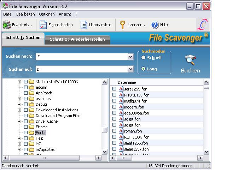Screen dimensions: 227x170
Task: Expand the Debug folder node
Action: tap(19, 104)
